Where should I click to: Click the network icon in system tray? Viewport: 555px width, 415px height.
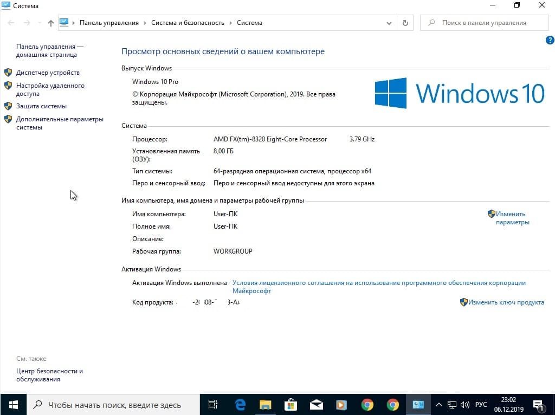tap(451, 405)
